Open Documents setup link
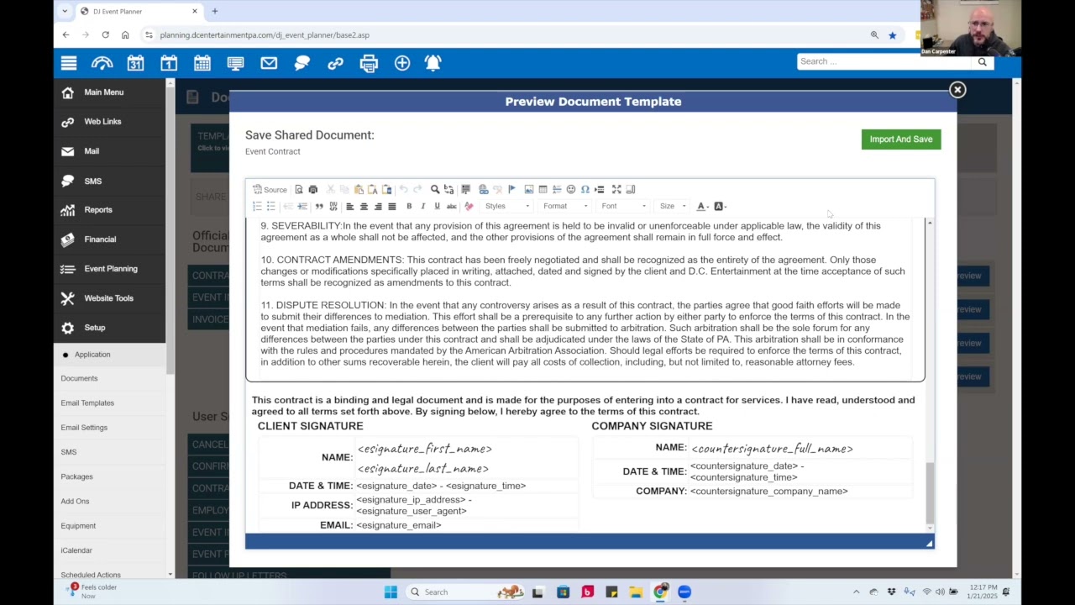Screen dimensions: 1075x605 point(79,378)
